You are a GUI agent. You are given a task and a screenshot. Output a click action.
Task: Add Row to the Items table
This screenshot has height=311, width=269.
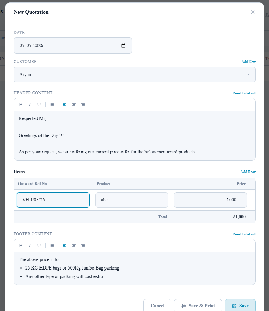(246, 172)
